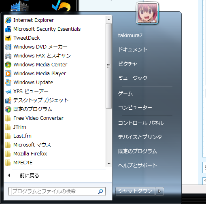Click the scrollbar up arrow
The image size is (206, 204).
109,19
